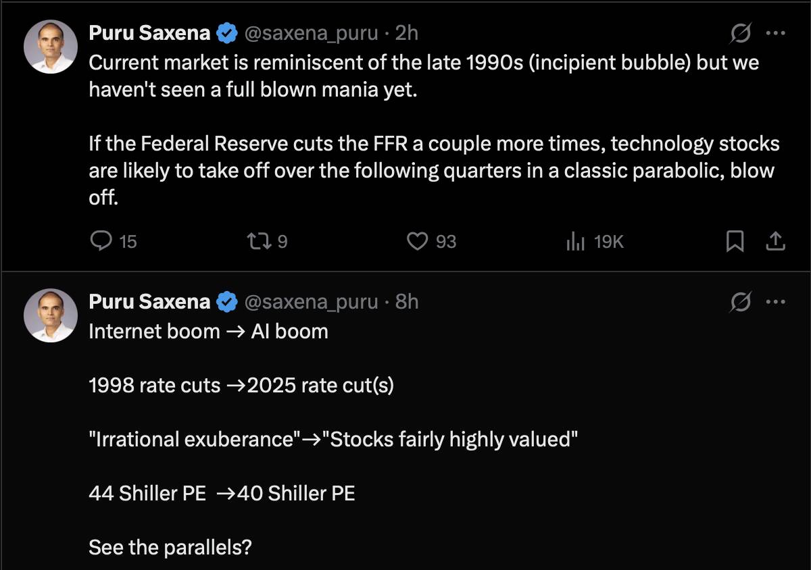Bookmark the late 1990s bubble tweet
Image resolution: width=811 pixels, height=570 pixels.
[735, 241]
